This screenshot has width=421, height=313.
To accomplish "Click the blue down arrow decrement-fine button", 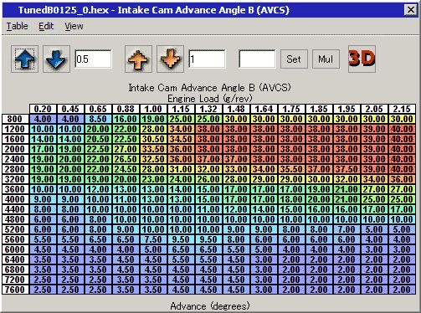I will tap(56, 59).
